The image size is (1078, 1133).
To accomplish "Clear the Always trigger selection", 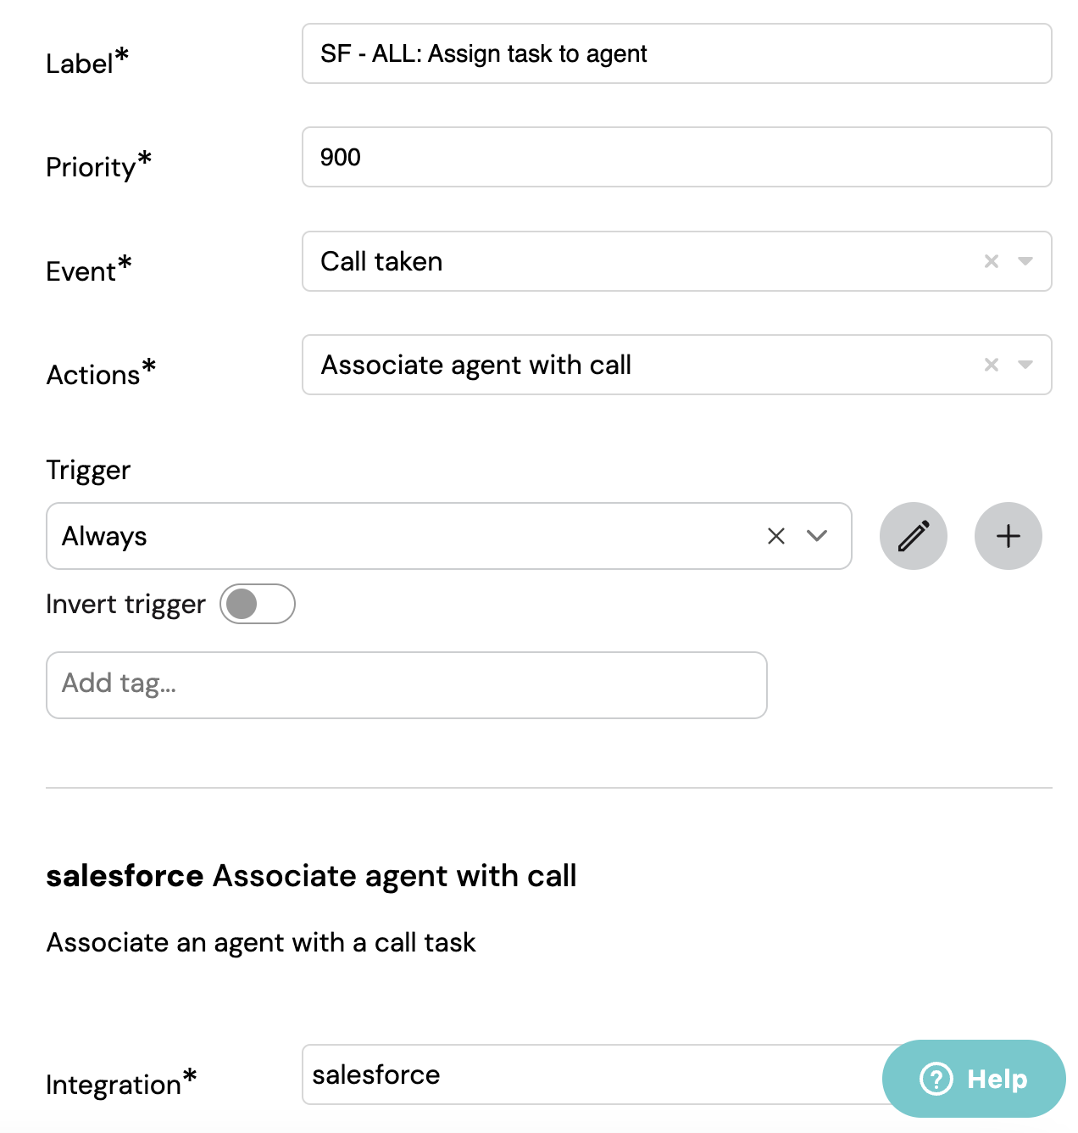I will click(x=776, y=536).
